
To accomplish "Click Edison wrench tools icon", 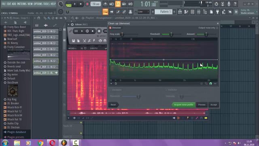I will click(x=89, y=41).
